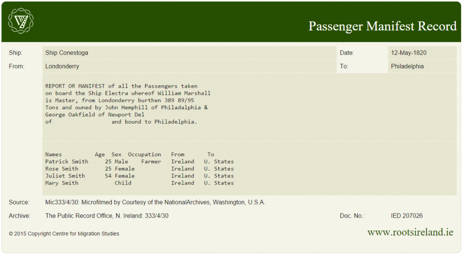Open the www.rootsireland.ie link
This screenshot has height=255, width=463.
click(x=410, y=232)
